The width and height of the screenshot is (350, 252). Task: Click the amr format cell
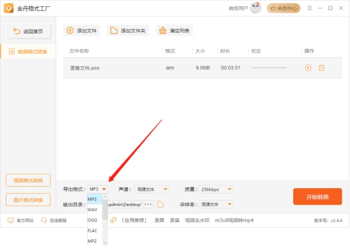pos(170,68)
